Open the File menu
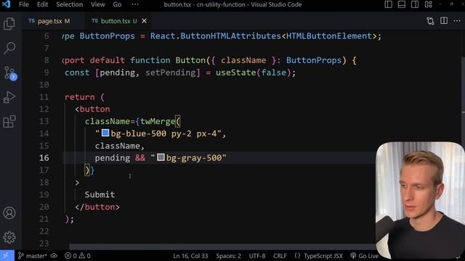 click(24, 4)
